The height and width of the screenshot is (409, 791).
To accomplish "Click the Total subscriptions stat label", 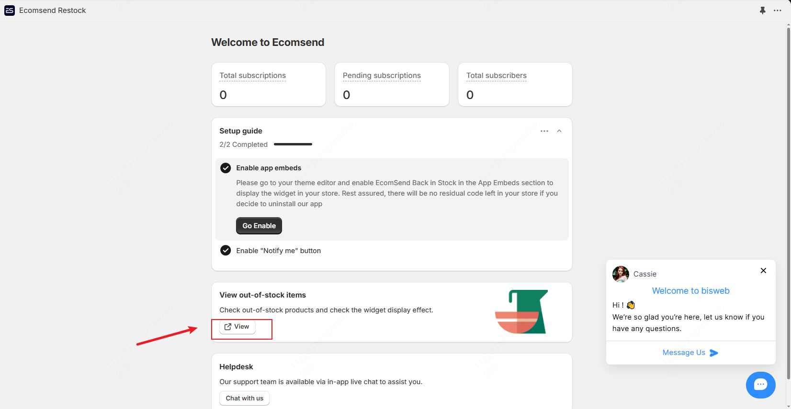I will [253, 76].
